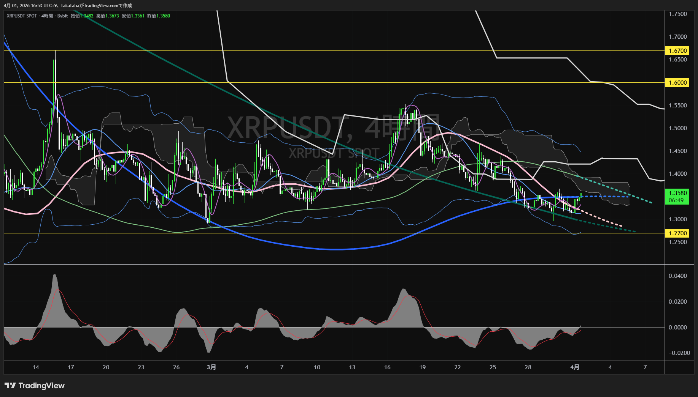Click the 0.0200 indicator scale value
Screen dimensions: 698x397
[678, 302]
